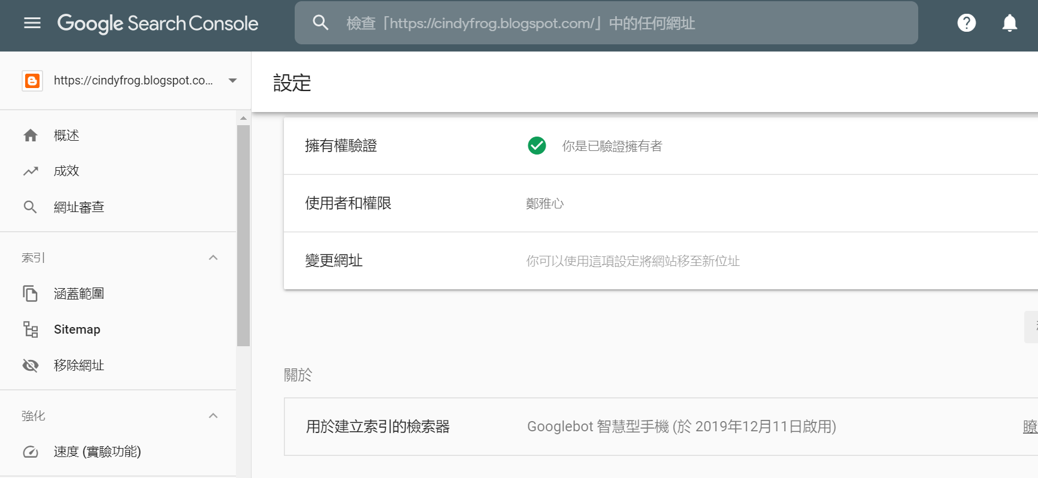Open the 使用者和權限 settings row

point(661,203)
